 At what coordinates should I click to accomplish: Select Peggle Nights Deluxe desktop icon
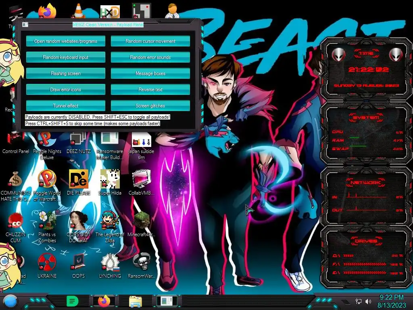[x=47, y=145]
